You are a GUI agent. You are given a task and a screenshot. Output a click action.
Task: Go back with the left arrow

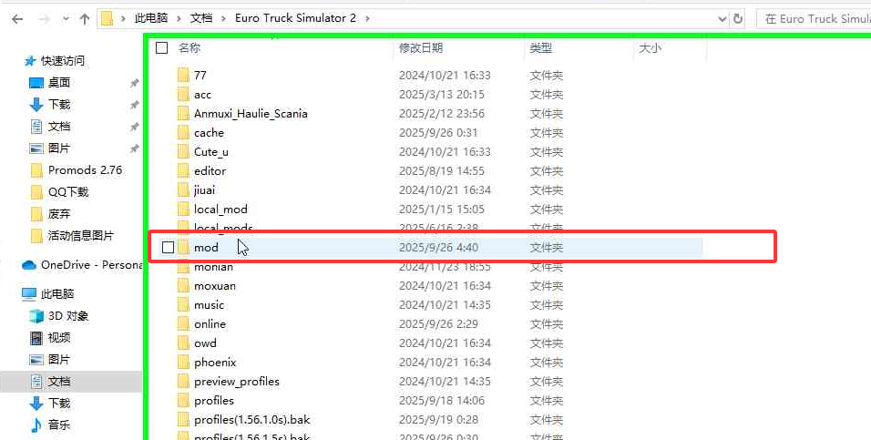click(17, 19)
